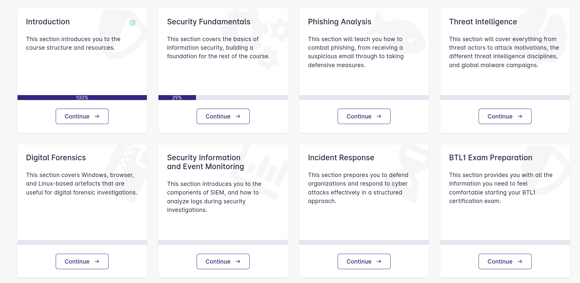Click the Introduction 100% progress bar

tap(82, 97)
